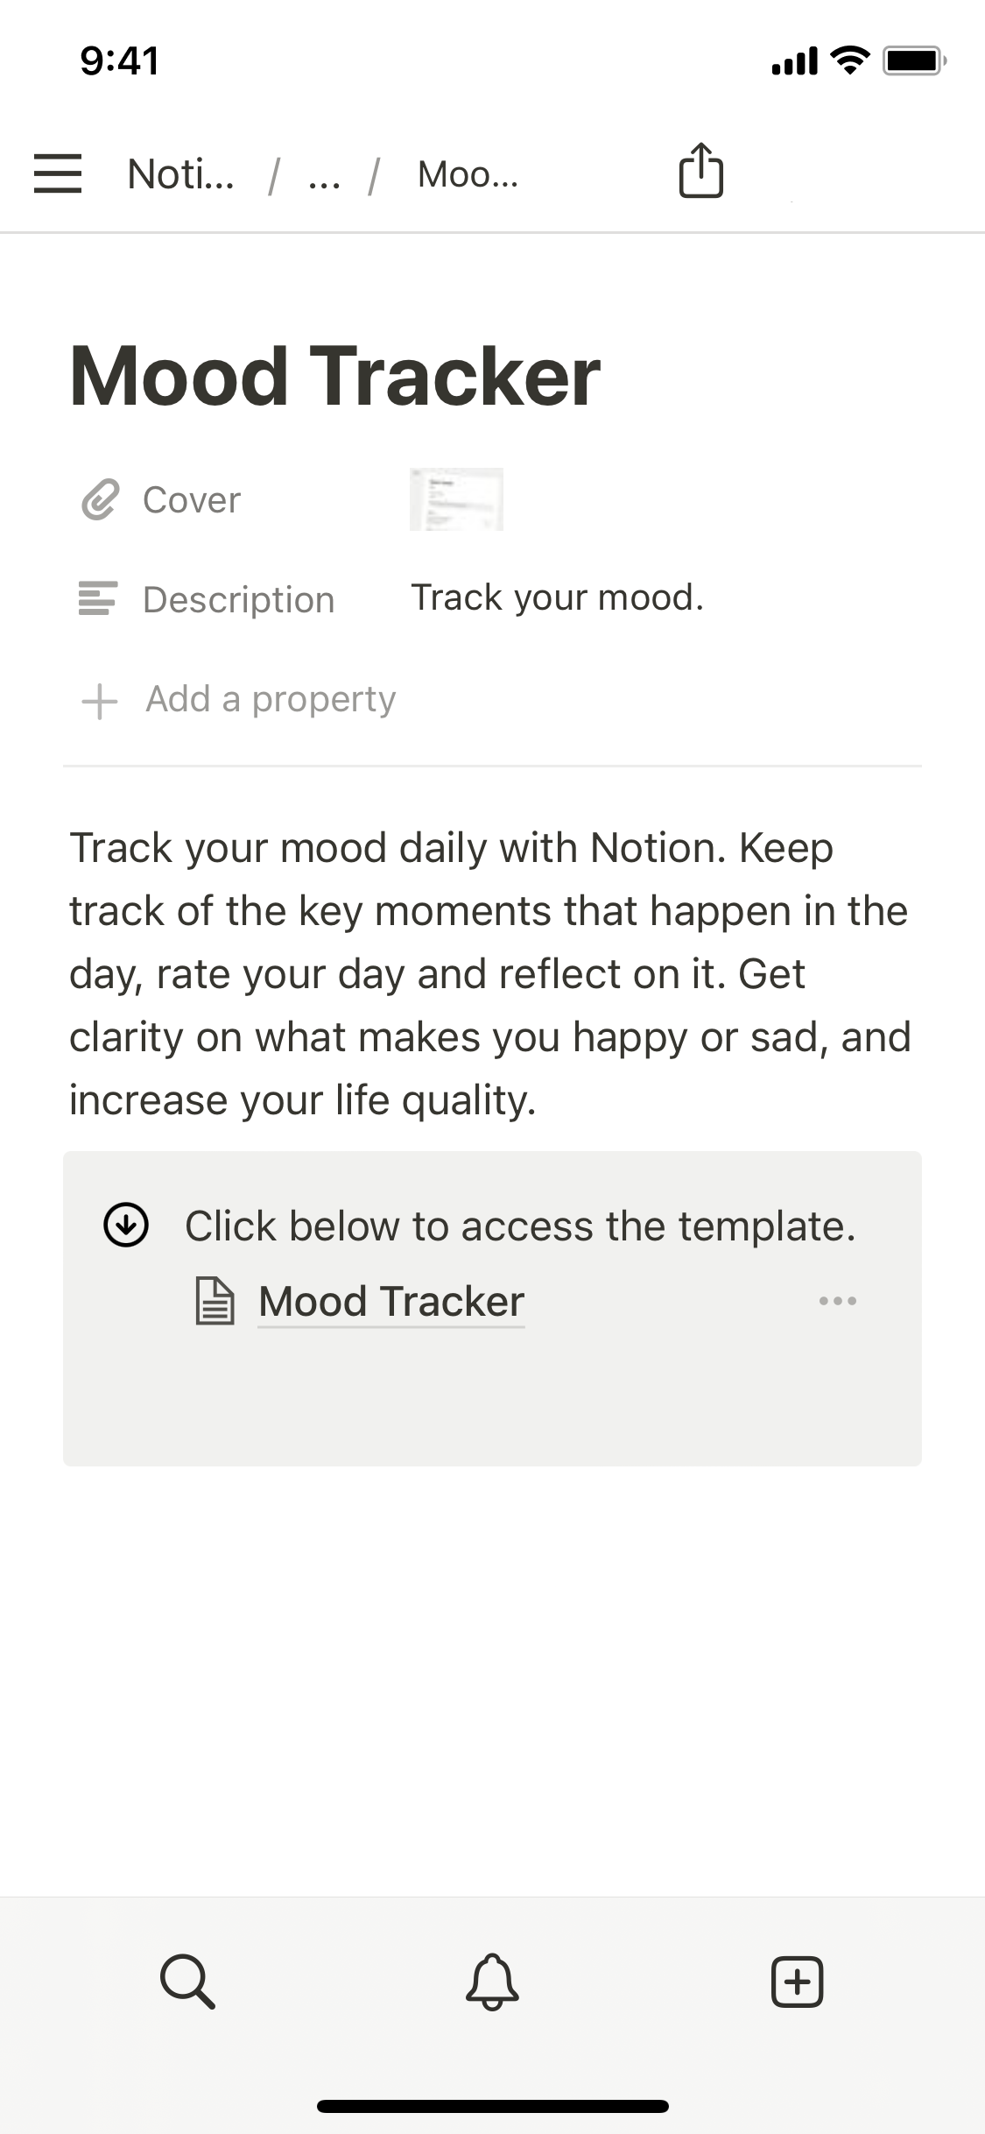Open the Cover image thumbnail

tap(456, 499)
